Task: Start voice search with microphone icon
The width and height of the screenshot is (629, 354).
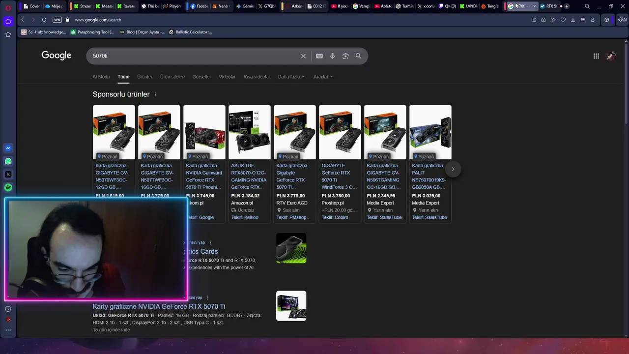Action: tap(333, 56)
